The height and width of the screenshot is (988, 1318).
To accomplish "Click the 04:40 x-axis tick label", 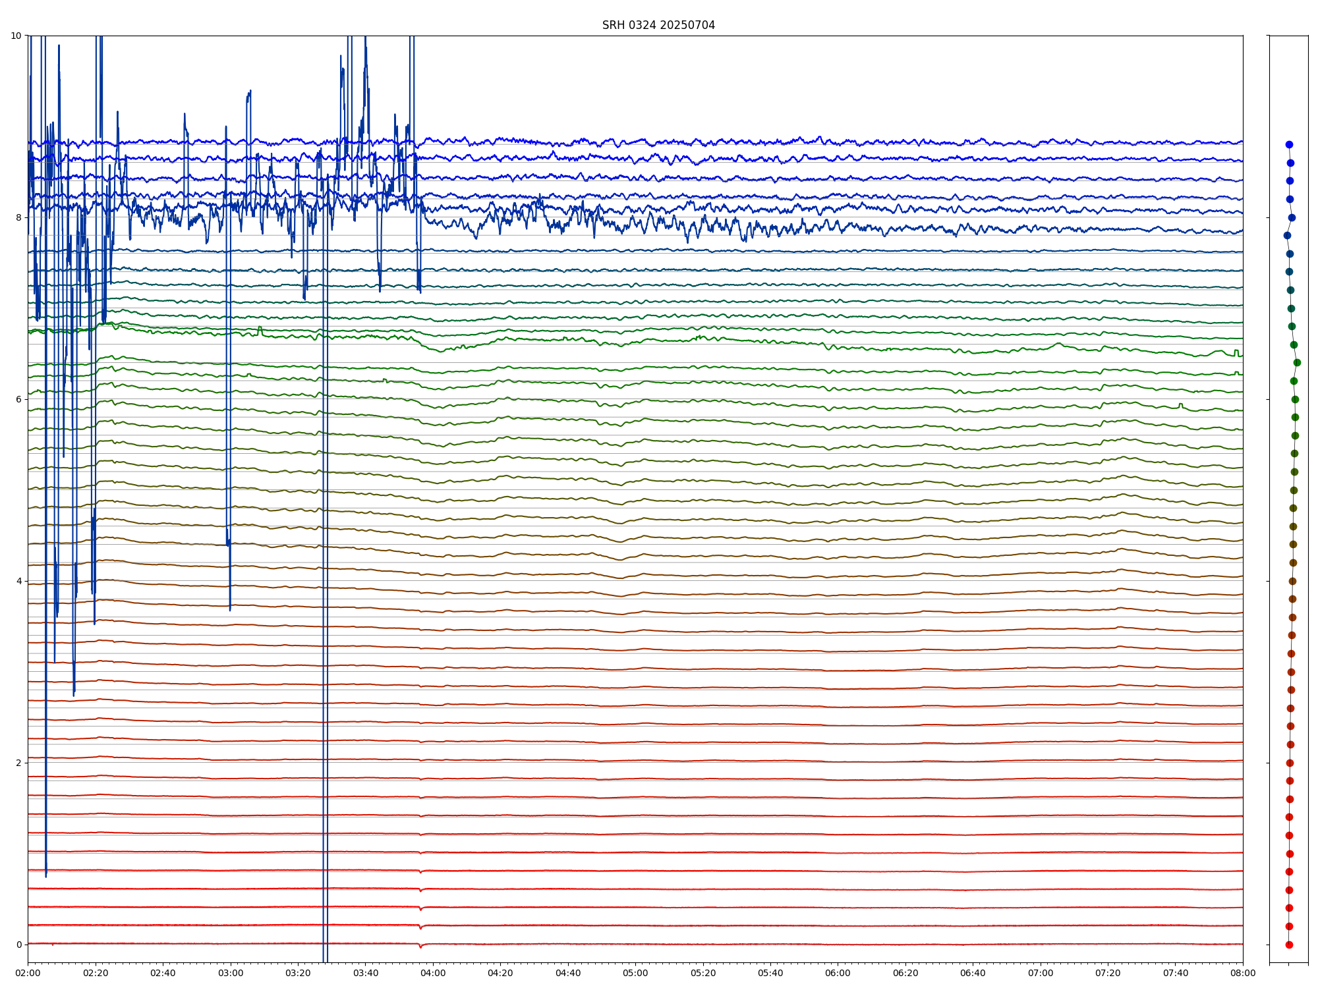I will pos(568,973).
